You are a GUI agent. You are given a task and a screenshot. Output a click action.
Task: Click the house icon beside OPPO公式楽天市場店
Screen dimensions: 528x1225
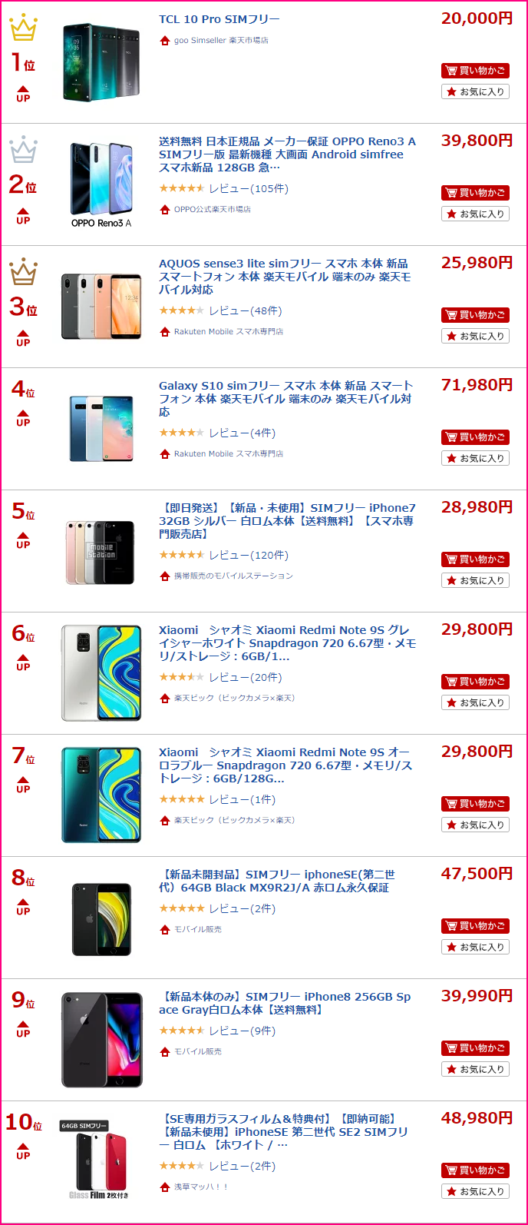click(x=165, y=210)
